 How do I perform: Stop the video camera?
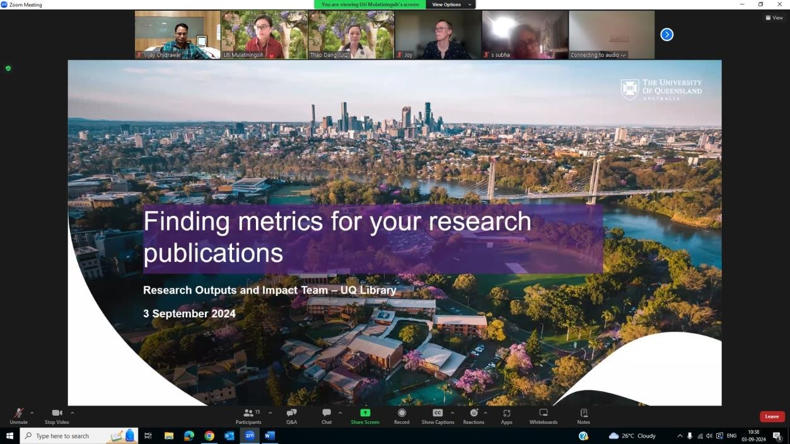click(x=57, y=416)
